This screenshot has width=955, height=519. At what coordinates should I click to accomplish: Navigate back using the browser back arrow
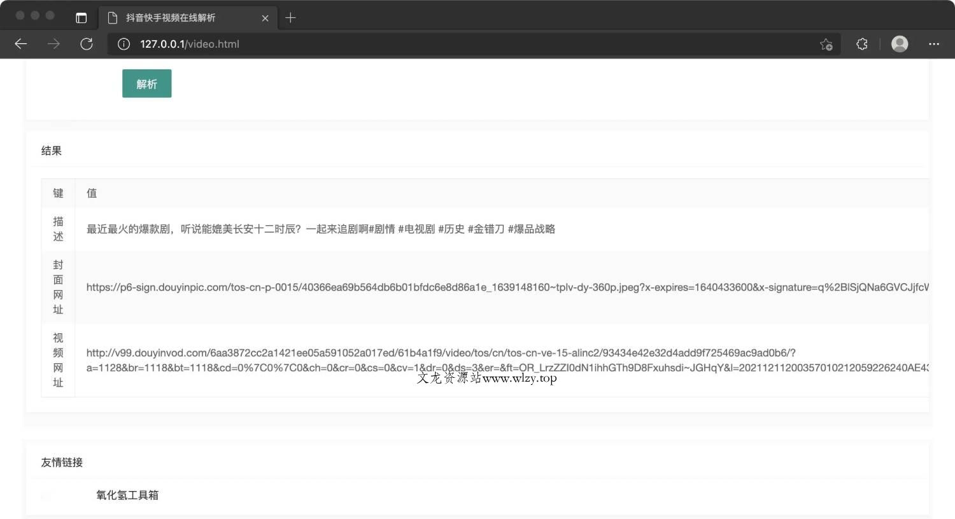coord(21,44)
